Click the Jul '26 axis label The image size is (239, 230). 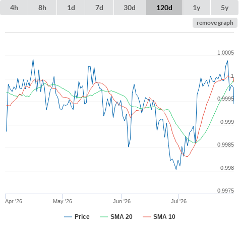[x=179, y=201]
